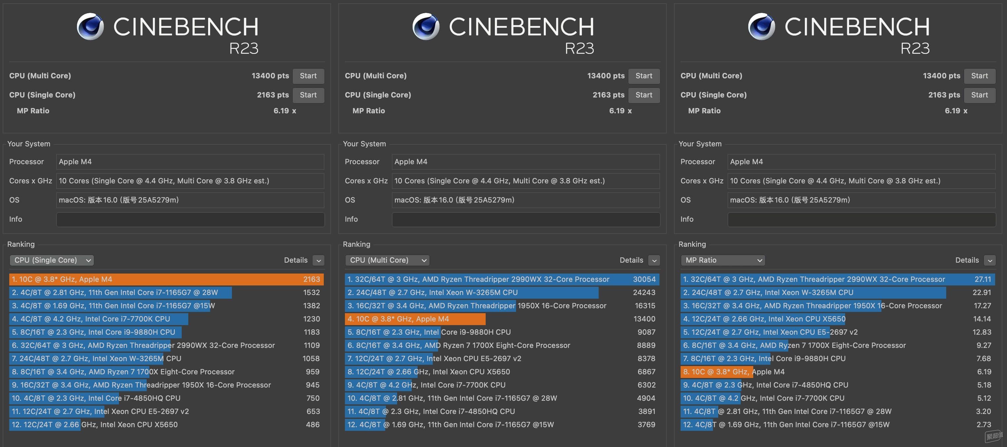Select i7-7700K row scoring 6302
The width and height of the screenshot is (1007, 447).
click(502, 385)
